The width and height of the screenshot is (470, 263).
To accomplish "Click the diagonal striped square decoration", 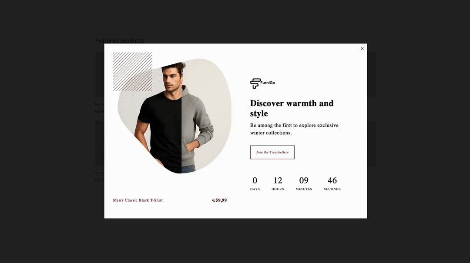I will coord(132,72).
